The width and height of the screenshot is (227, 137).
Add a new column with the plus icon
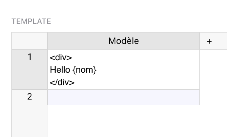pyautogui.click(x=209, y=41)
